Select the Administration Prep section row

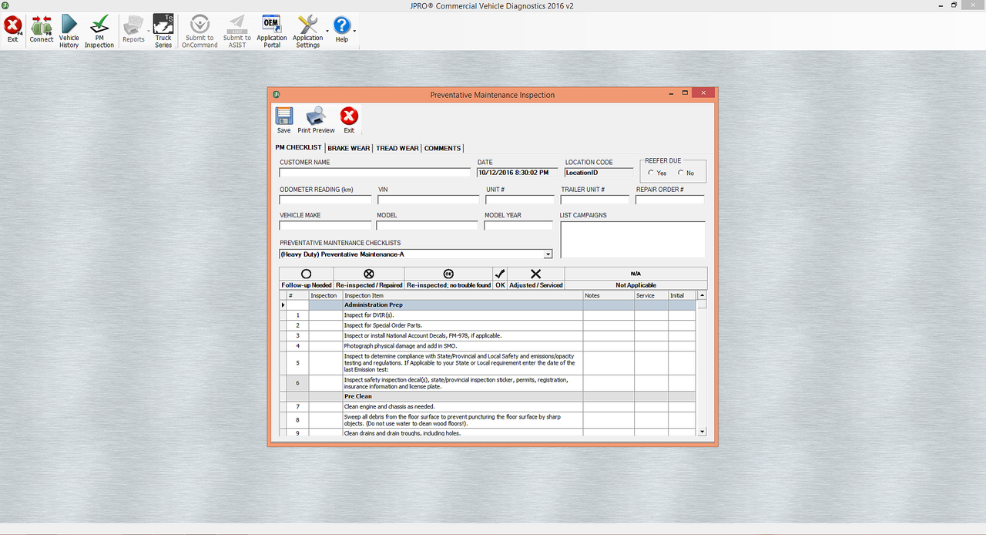(x=487, y=305)
